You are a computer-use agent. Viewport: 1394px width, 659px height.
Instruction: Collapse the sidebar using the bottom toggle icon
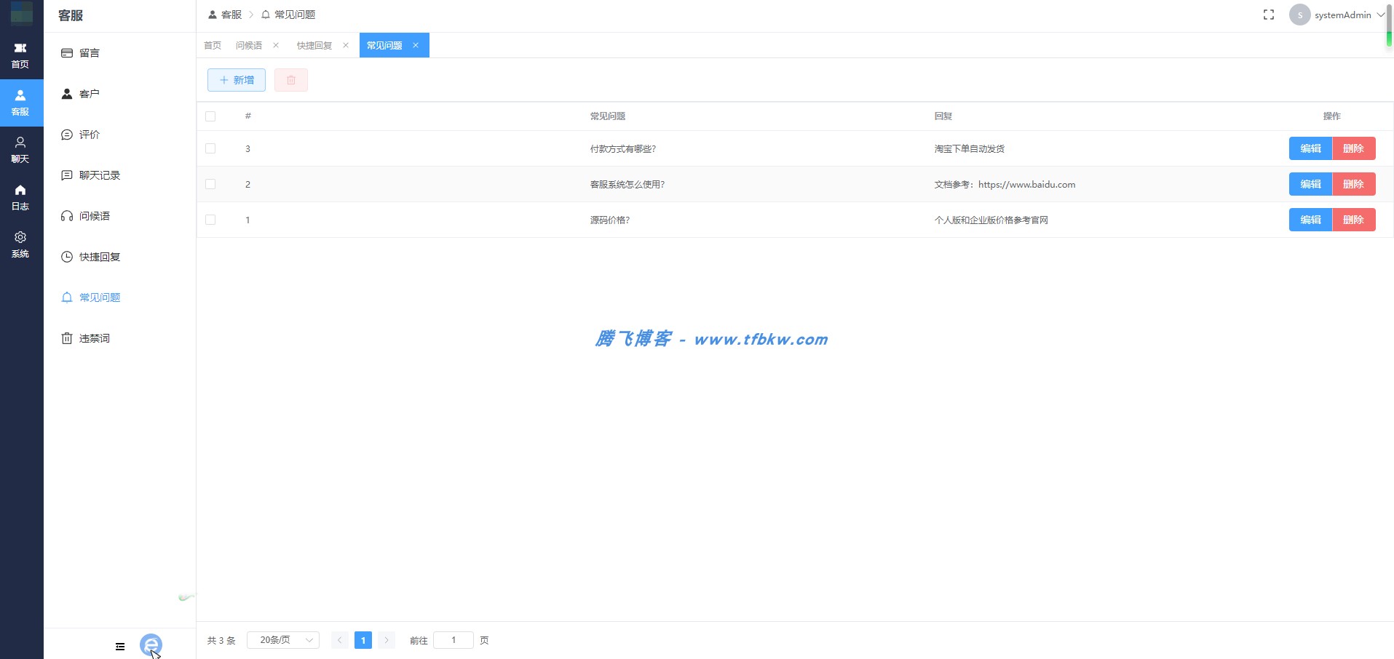(119, 646)
